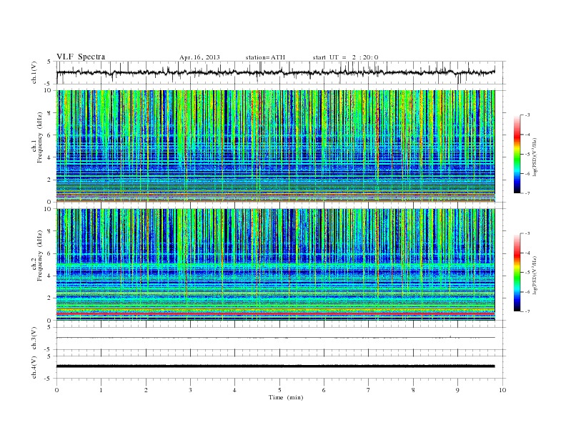
Task: Click the time axis tick label '7'
Action: 369,390
